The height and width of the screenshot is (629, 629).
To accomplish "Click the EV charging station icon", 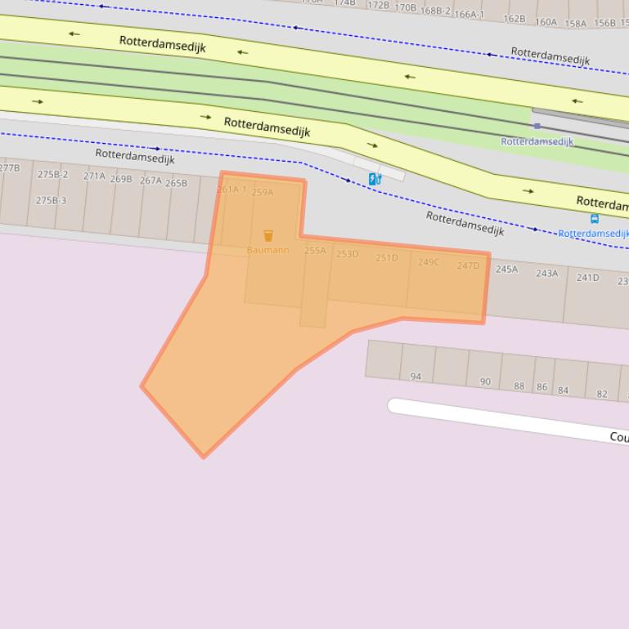I will coord(375,179).
